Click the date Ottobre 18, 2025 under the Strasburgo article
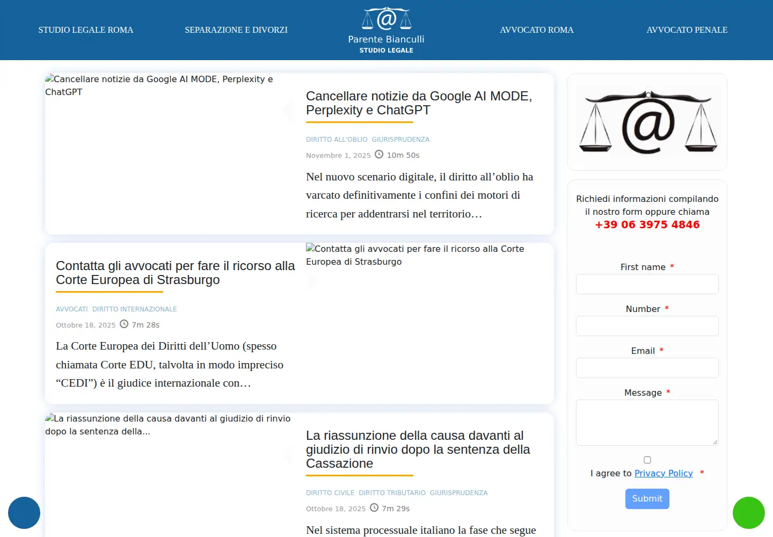Viewport: 773px width, 537px height. [86, 325]
